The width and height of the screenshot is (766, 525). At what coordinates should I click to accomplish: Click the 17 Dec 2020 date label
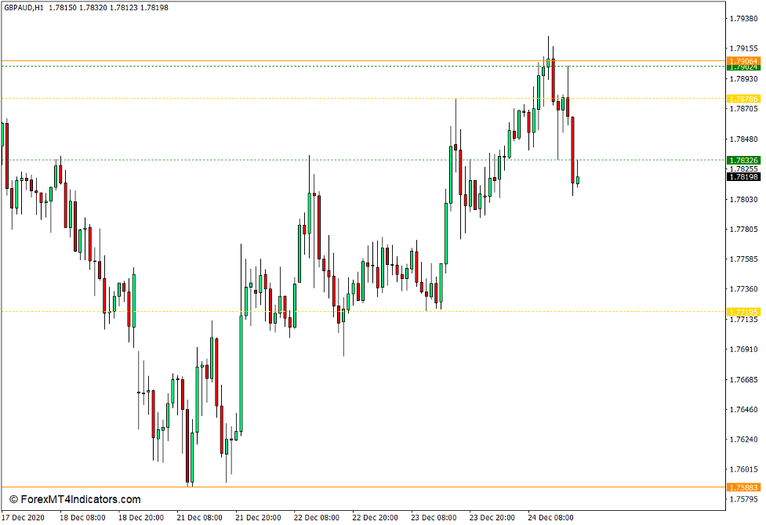tap(24, 517)
